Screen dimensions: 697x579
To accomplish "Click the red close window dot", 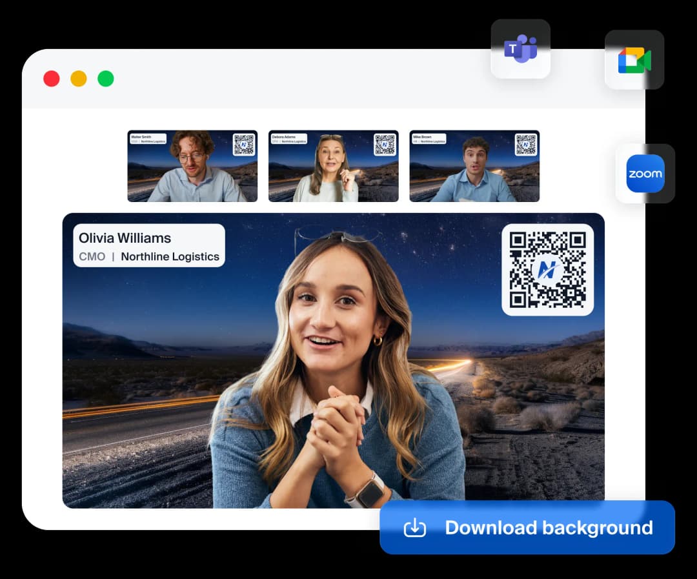I will (x=52, y=79).
